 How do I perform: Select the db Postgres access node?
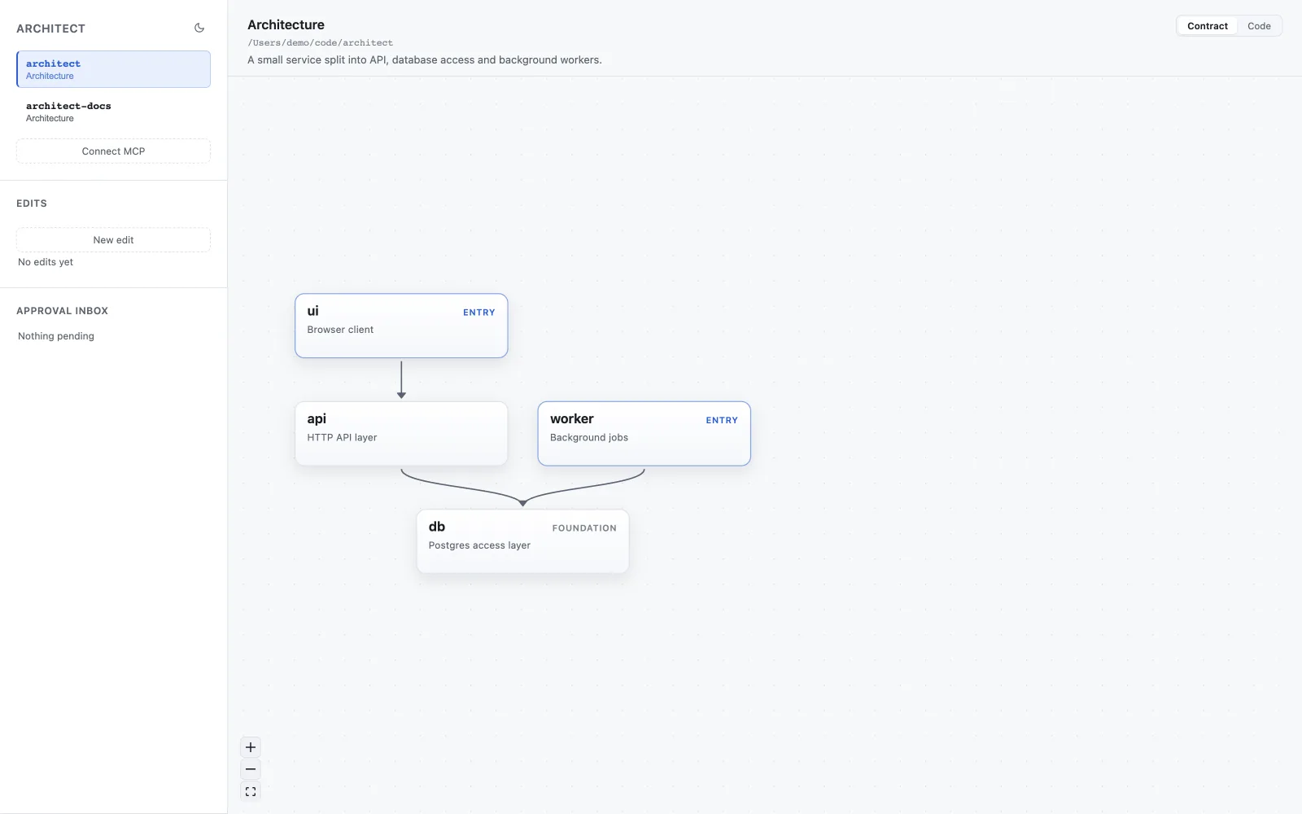pos(522,541)
